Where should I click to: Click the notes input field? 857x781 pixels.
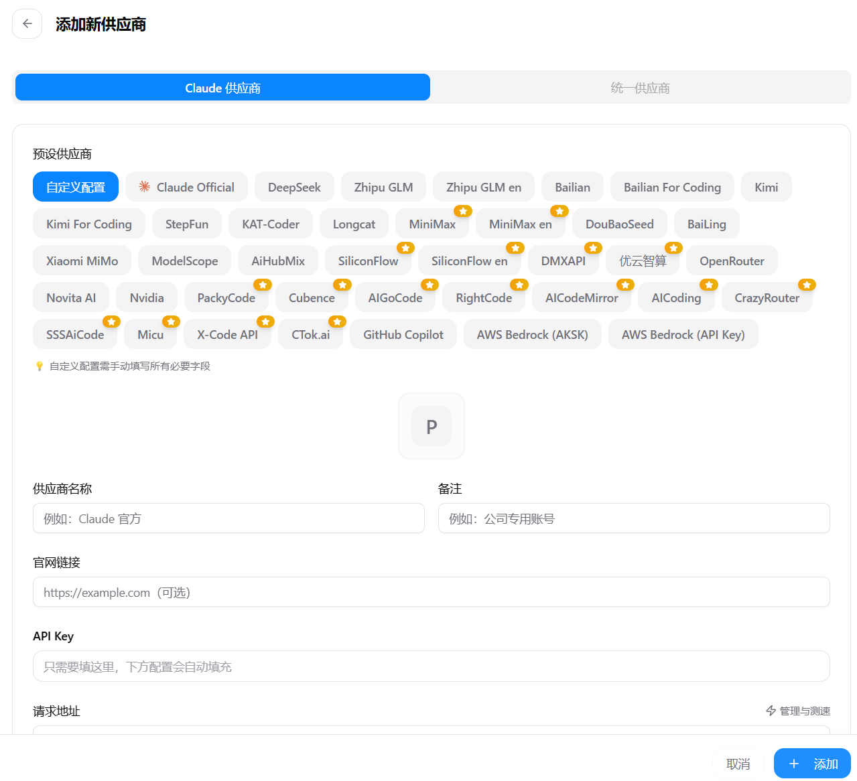(x=633, y=518)
